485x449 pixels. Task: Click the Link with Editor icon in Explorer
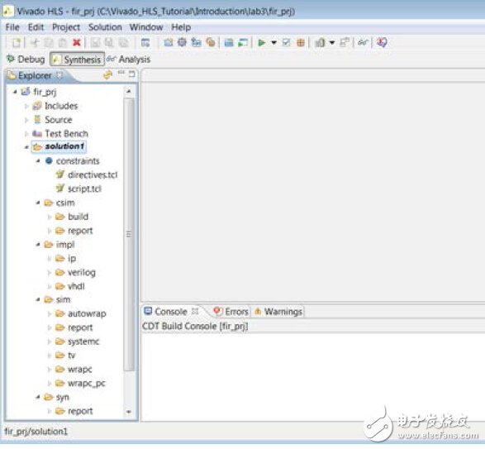(107, 74)
